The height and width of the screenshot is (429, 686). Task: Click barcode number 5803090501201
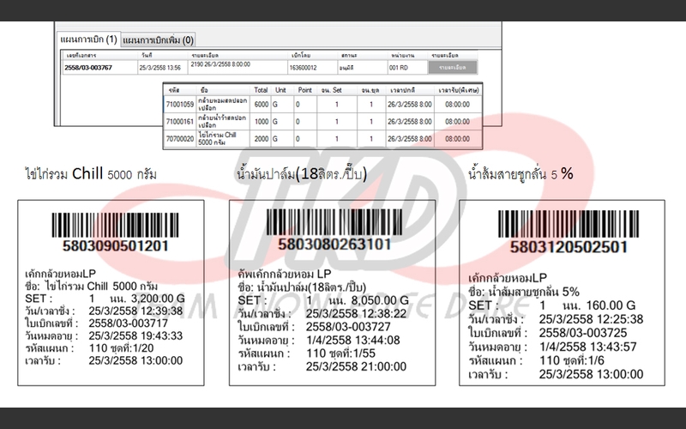(x=116, y=245)
